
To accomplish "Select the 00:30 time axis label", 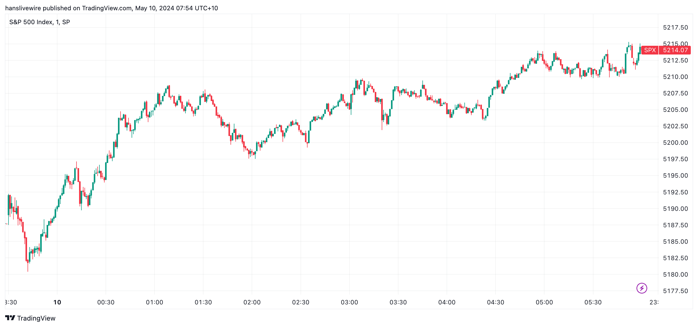I will pyautogui.click(x=106, y=302).
